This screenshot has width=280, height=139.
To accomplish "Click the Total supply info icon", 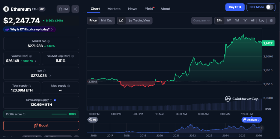I will point(30,86).
